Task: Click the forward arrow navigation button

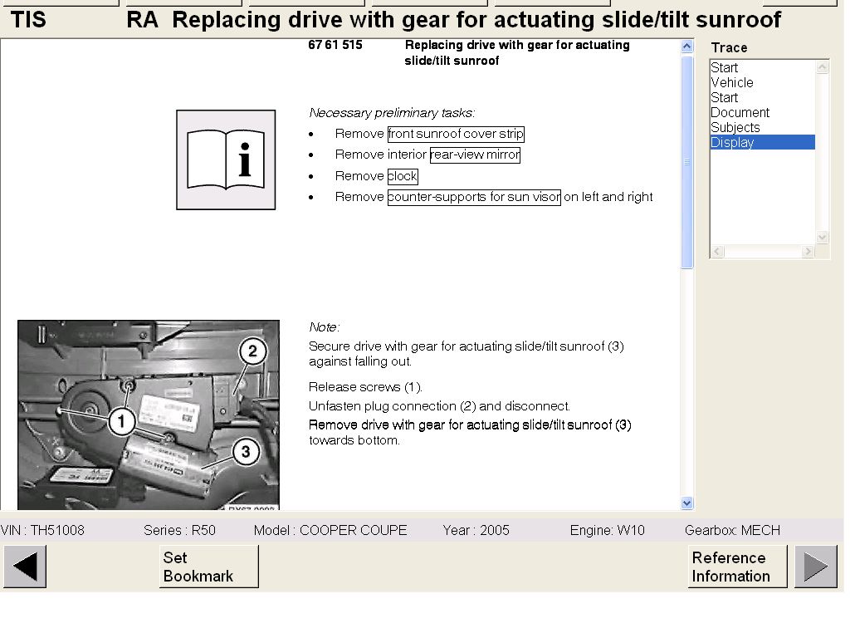Action: pyautogui.click(x=815, y=567)
